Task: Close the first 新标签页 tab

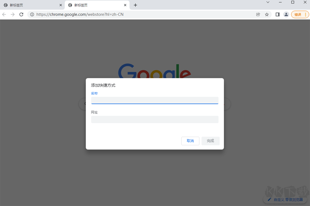Action: tap(61, 5)
